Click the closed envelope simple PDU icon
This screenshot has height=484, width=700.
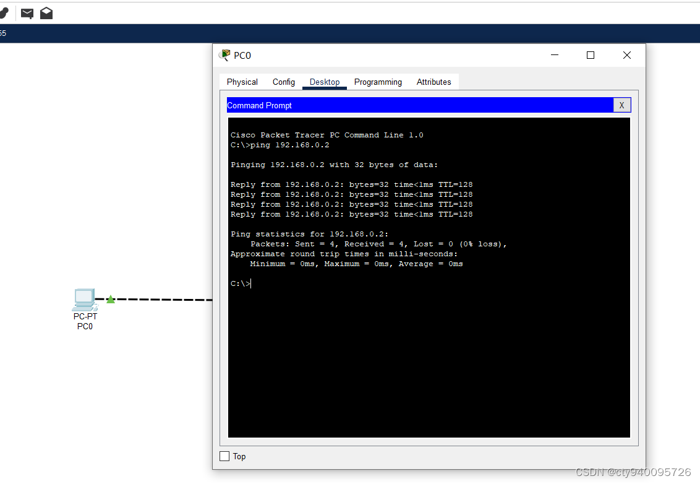27,14
